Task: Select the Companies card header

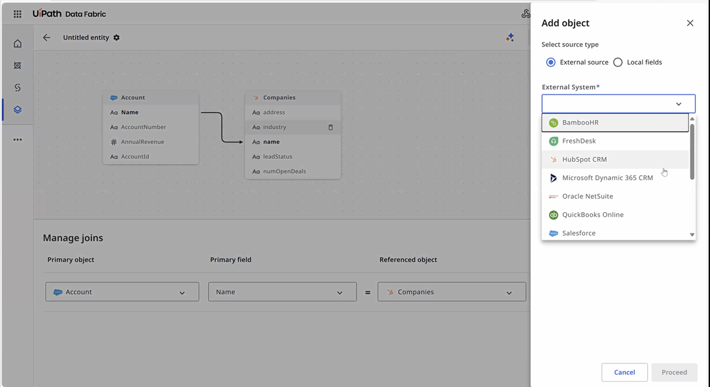Action: click(x=293, y=98)
